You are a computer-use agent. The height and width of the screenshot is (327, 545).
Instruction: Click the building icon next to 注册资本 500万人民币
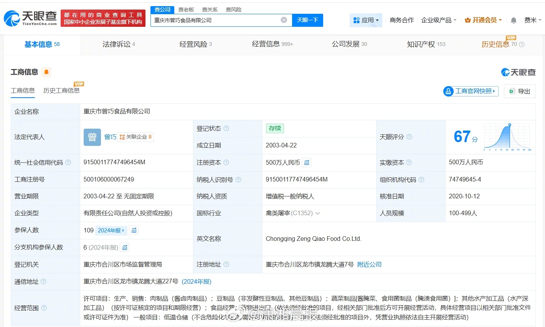pyautogui.click(x=306, y=162)
